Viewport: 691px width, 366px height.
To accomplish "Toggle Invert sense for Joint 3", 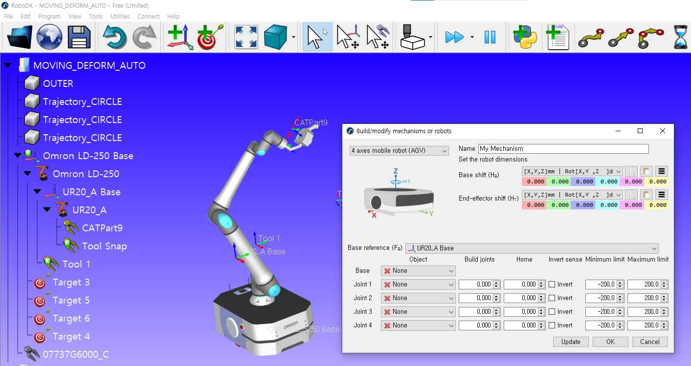I will (552, 312).
